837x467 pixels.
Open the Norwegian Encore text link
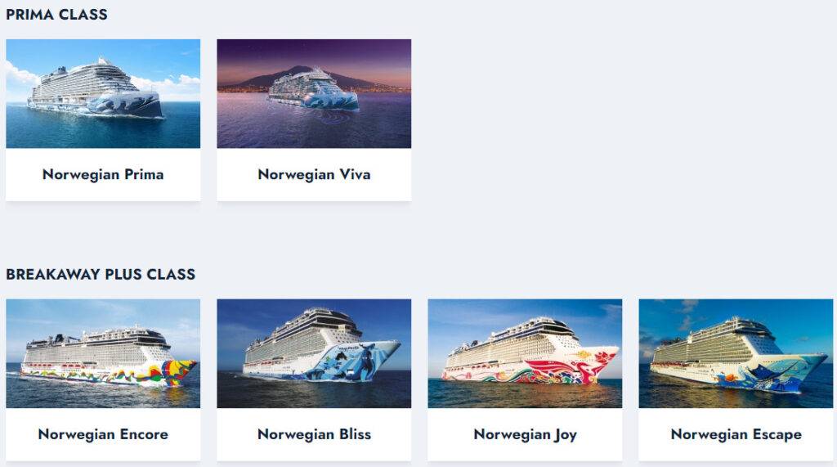point(103,434)
